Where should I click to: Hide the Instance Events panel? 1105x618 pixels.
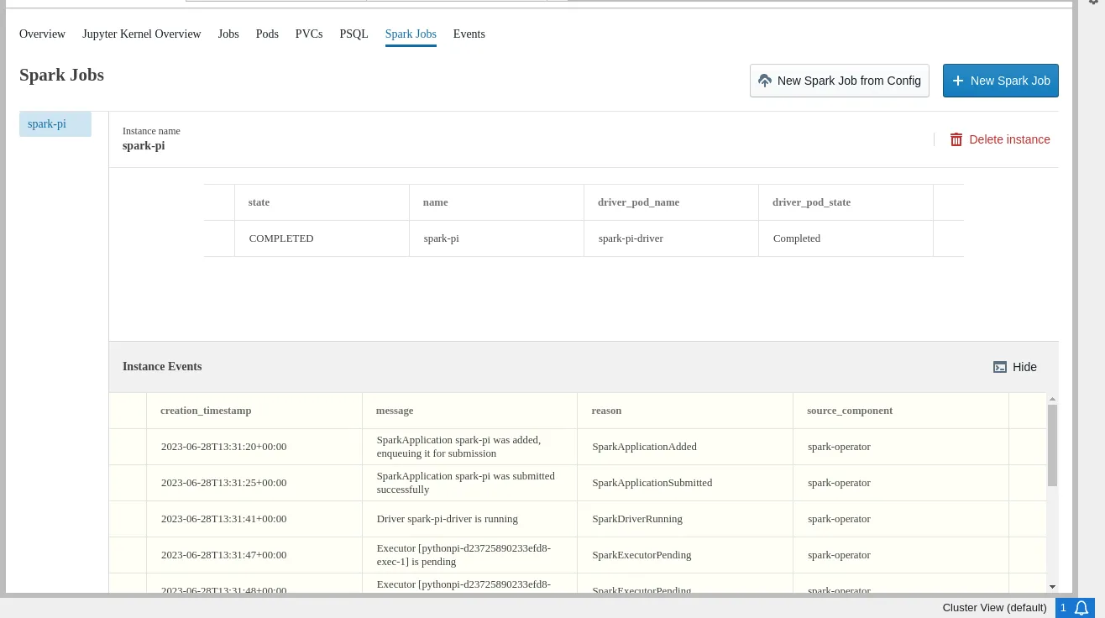(1015, 367)
